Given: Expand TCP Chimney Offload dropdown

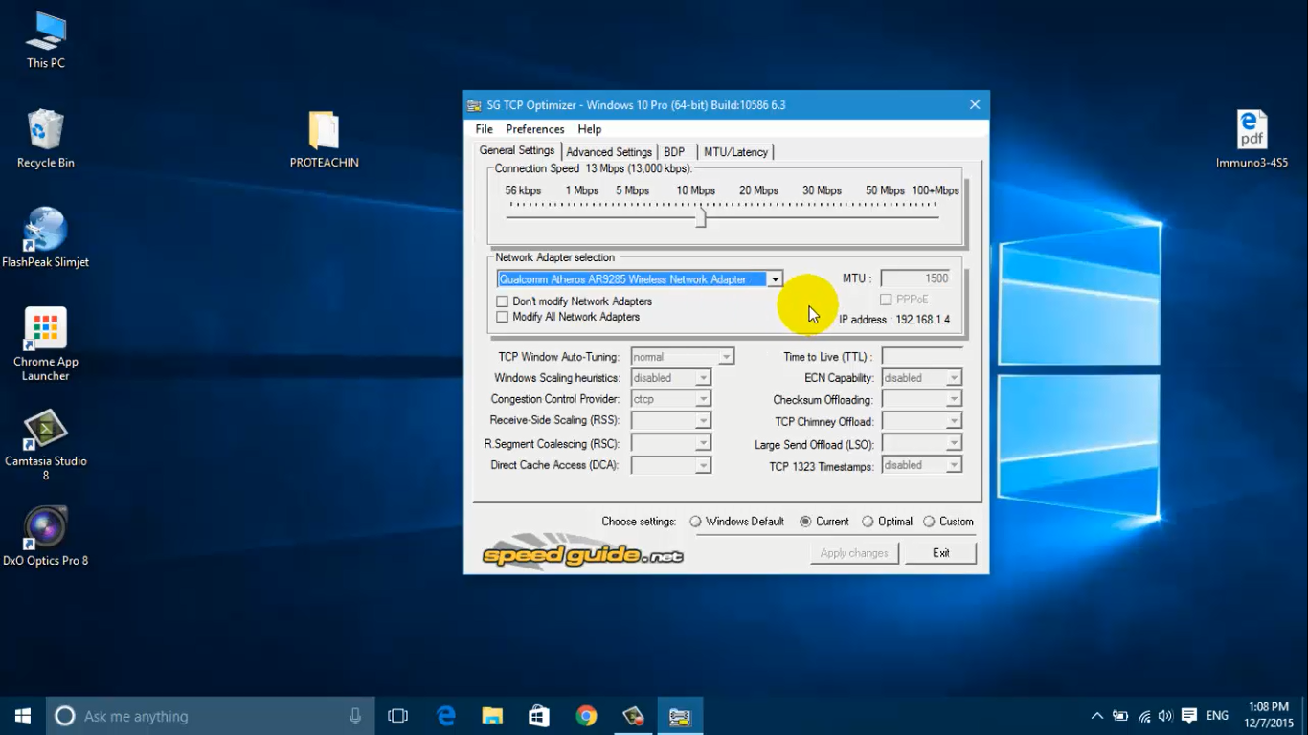Looking at the screenshot, I should [x=954, y=421].
